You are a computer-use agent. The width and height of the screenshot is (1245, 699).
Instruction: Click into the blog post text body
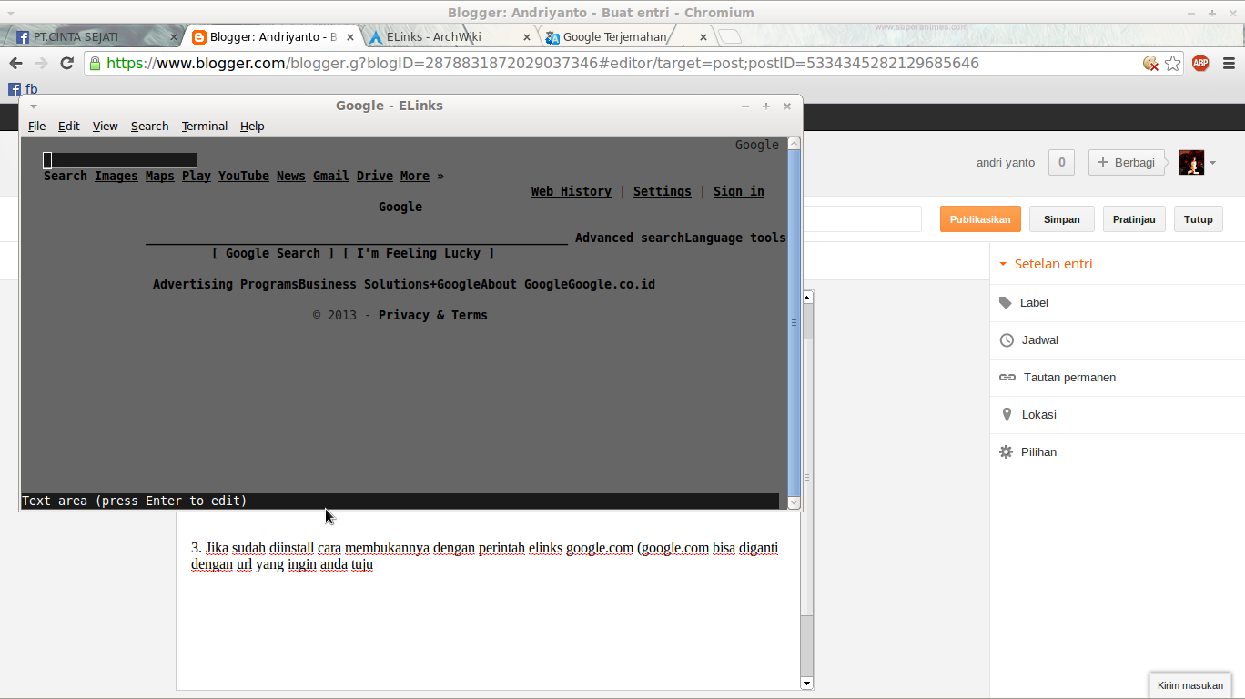pyautogui.click(x=488, y=601)
